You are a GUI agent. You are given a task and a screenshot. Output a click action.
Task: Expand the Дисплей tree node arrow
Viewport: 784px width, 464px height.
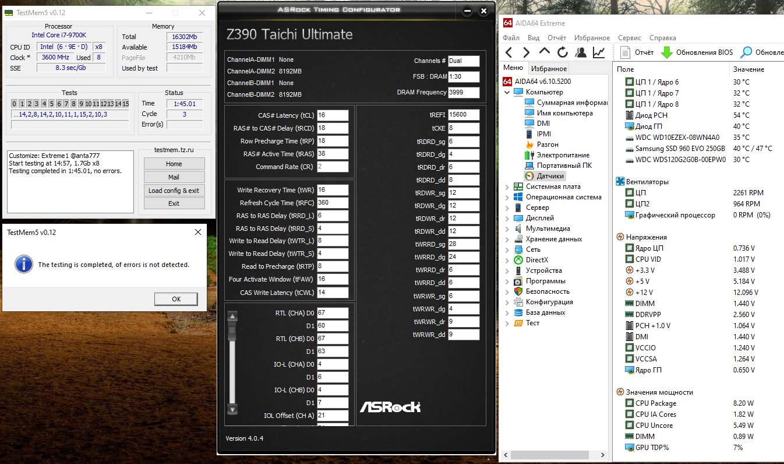tap(507, 218)
